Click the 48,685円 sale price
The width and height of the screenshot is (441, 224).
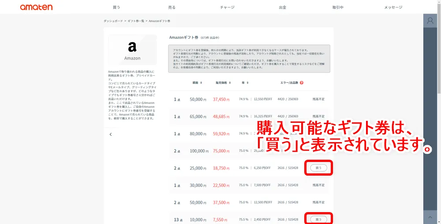(221, 117)
